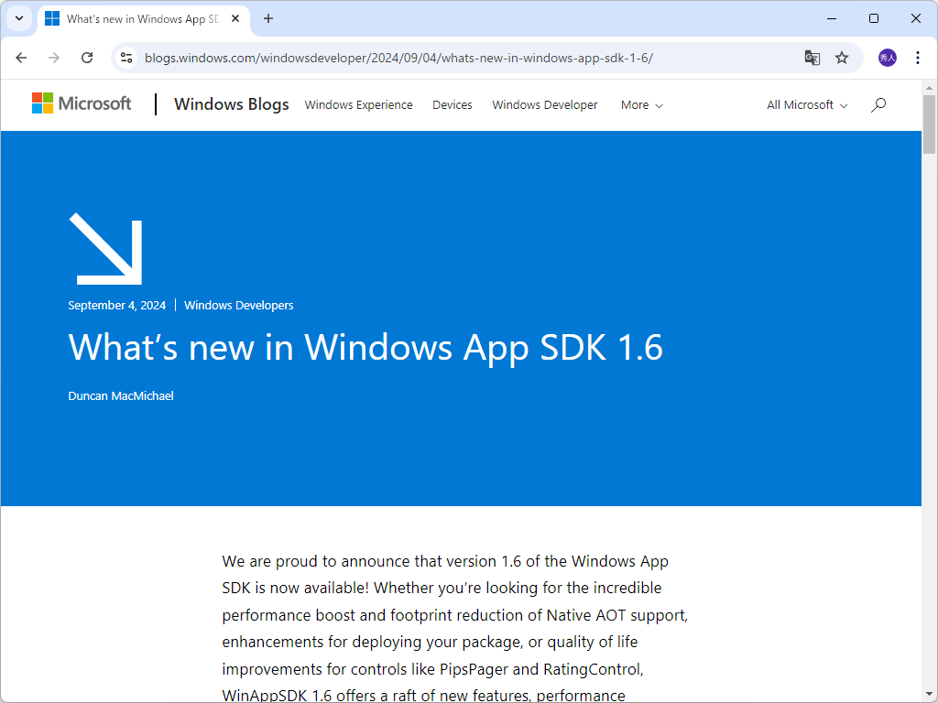View site information icon in address bar
This screenshot has width=938, height=703.
point(126,58)
